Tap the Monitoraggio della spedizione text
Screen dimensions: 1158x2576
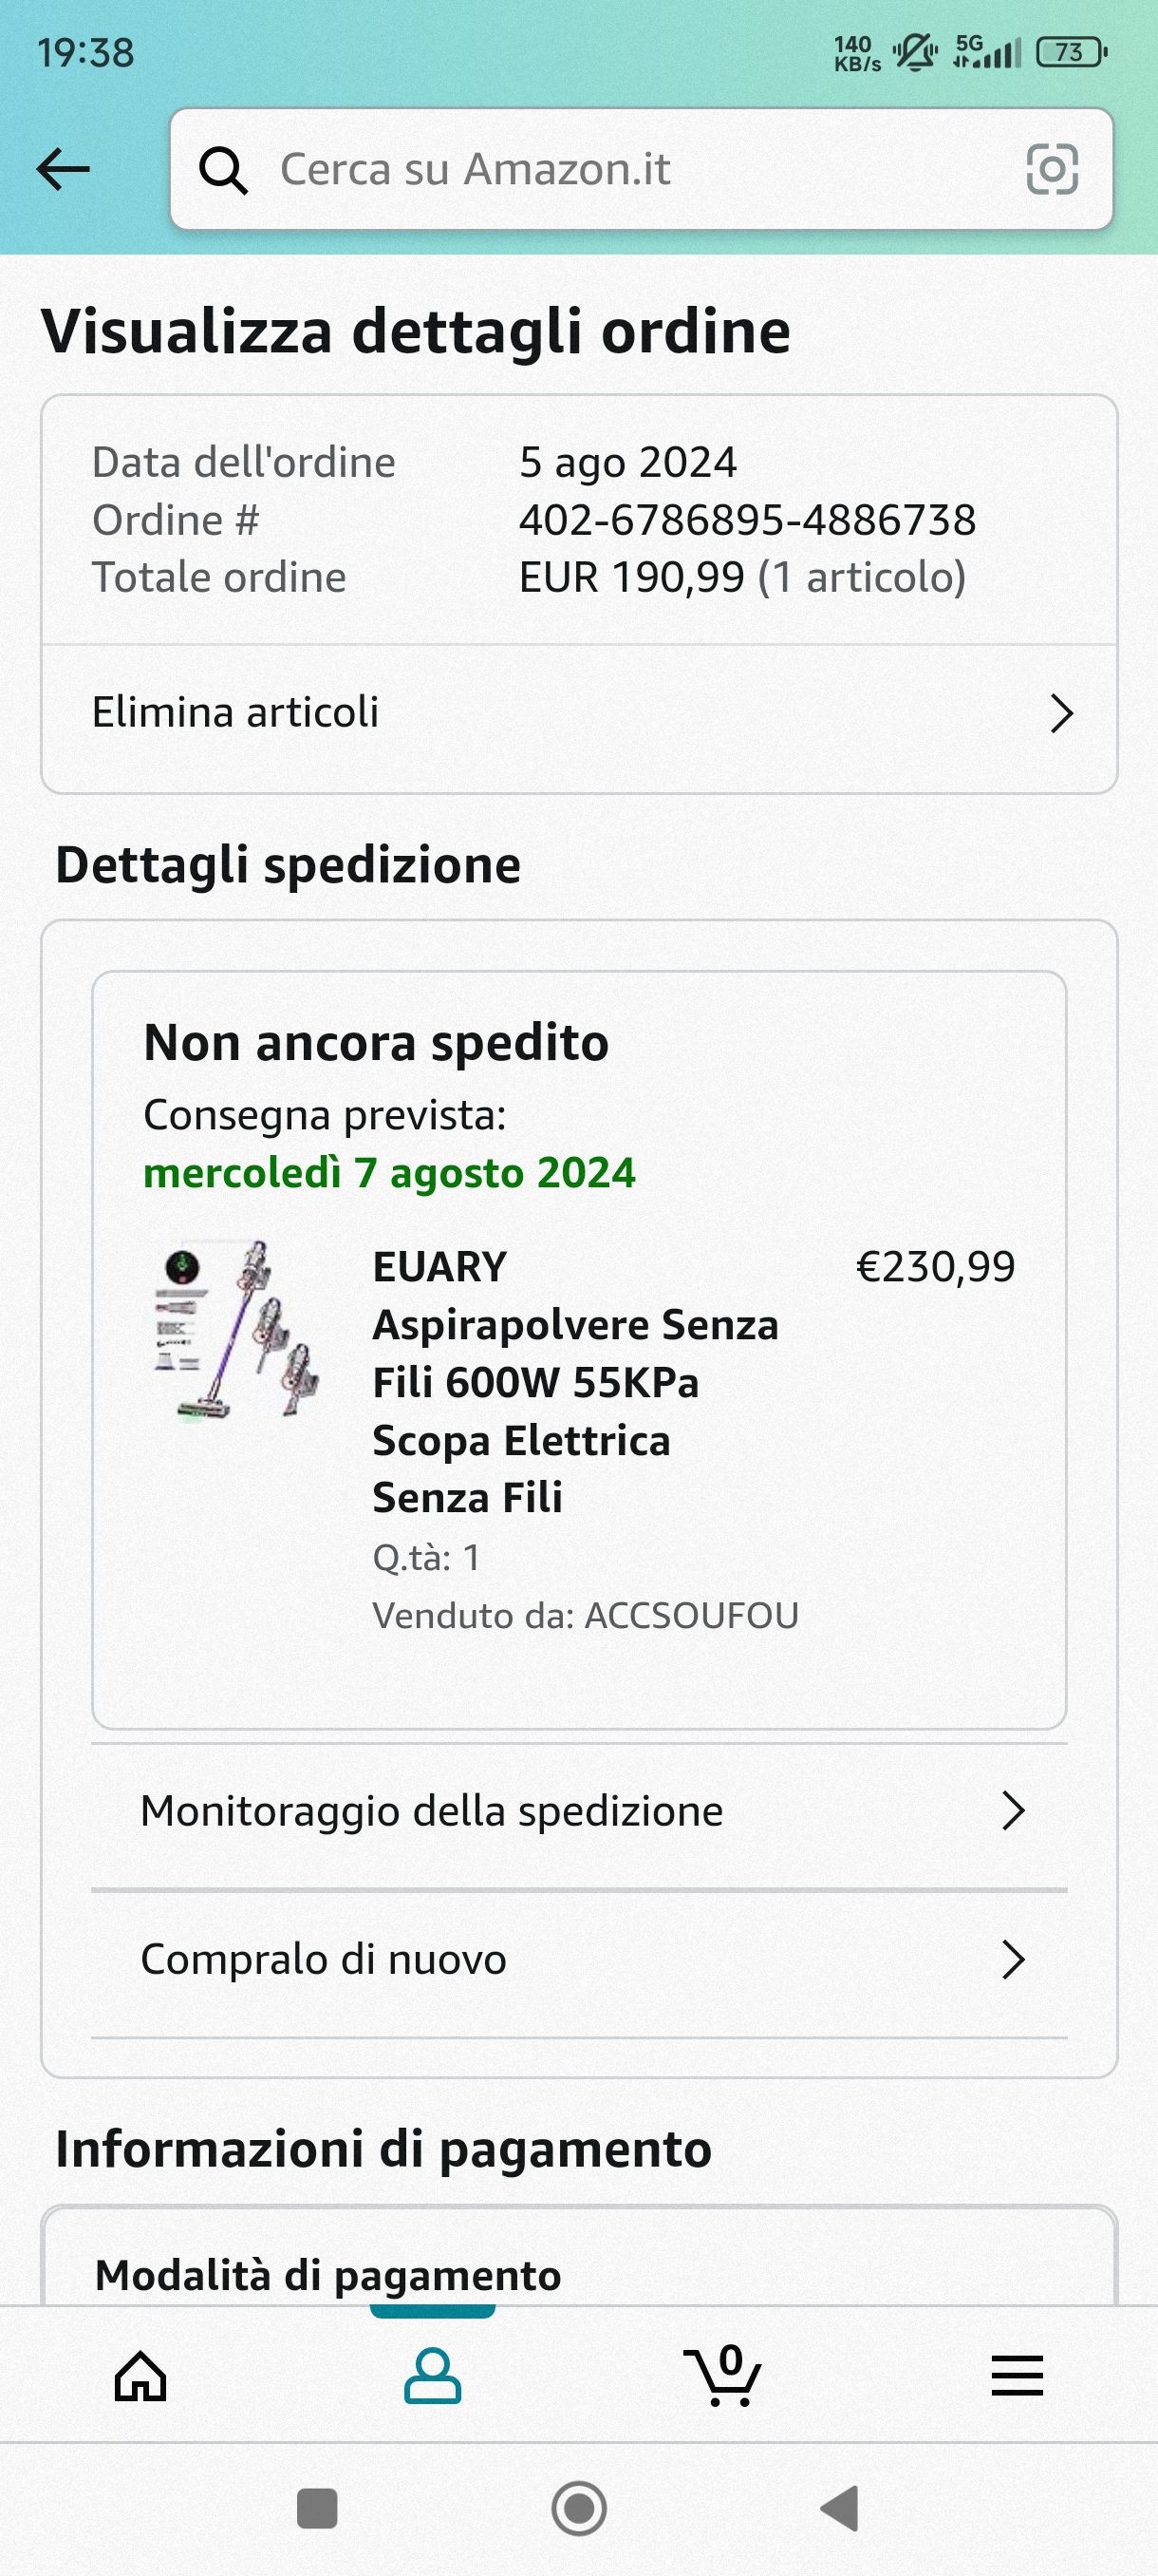432,1811
